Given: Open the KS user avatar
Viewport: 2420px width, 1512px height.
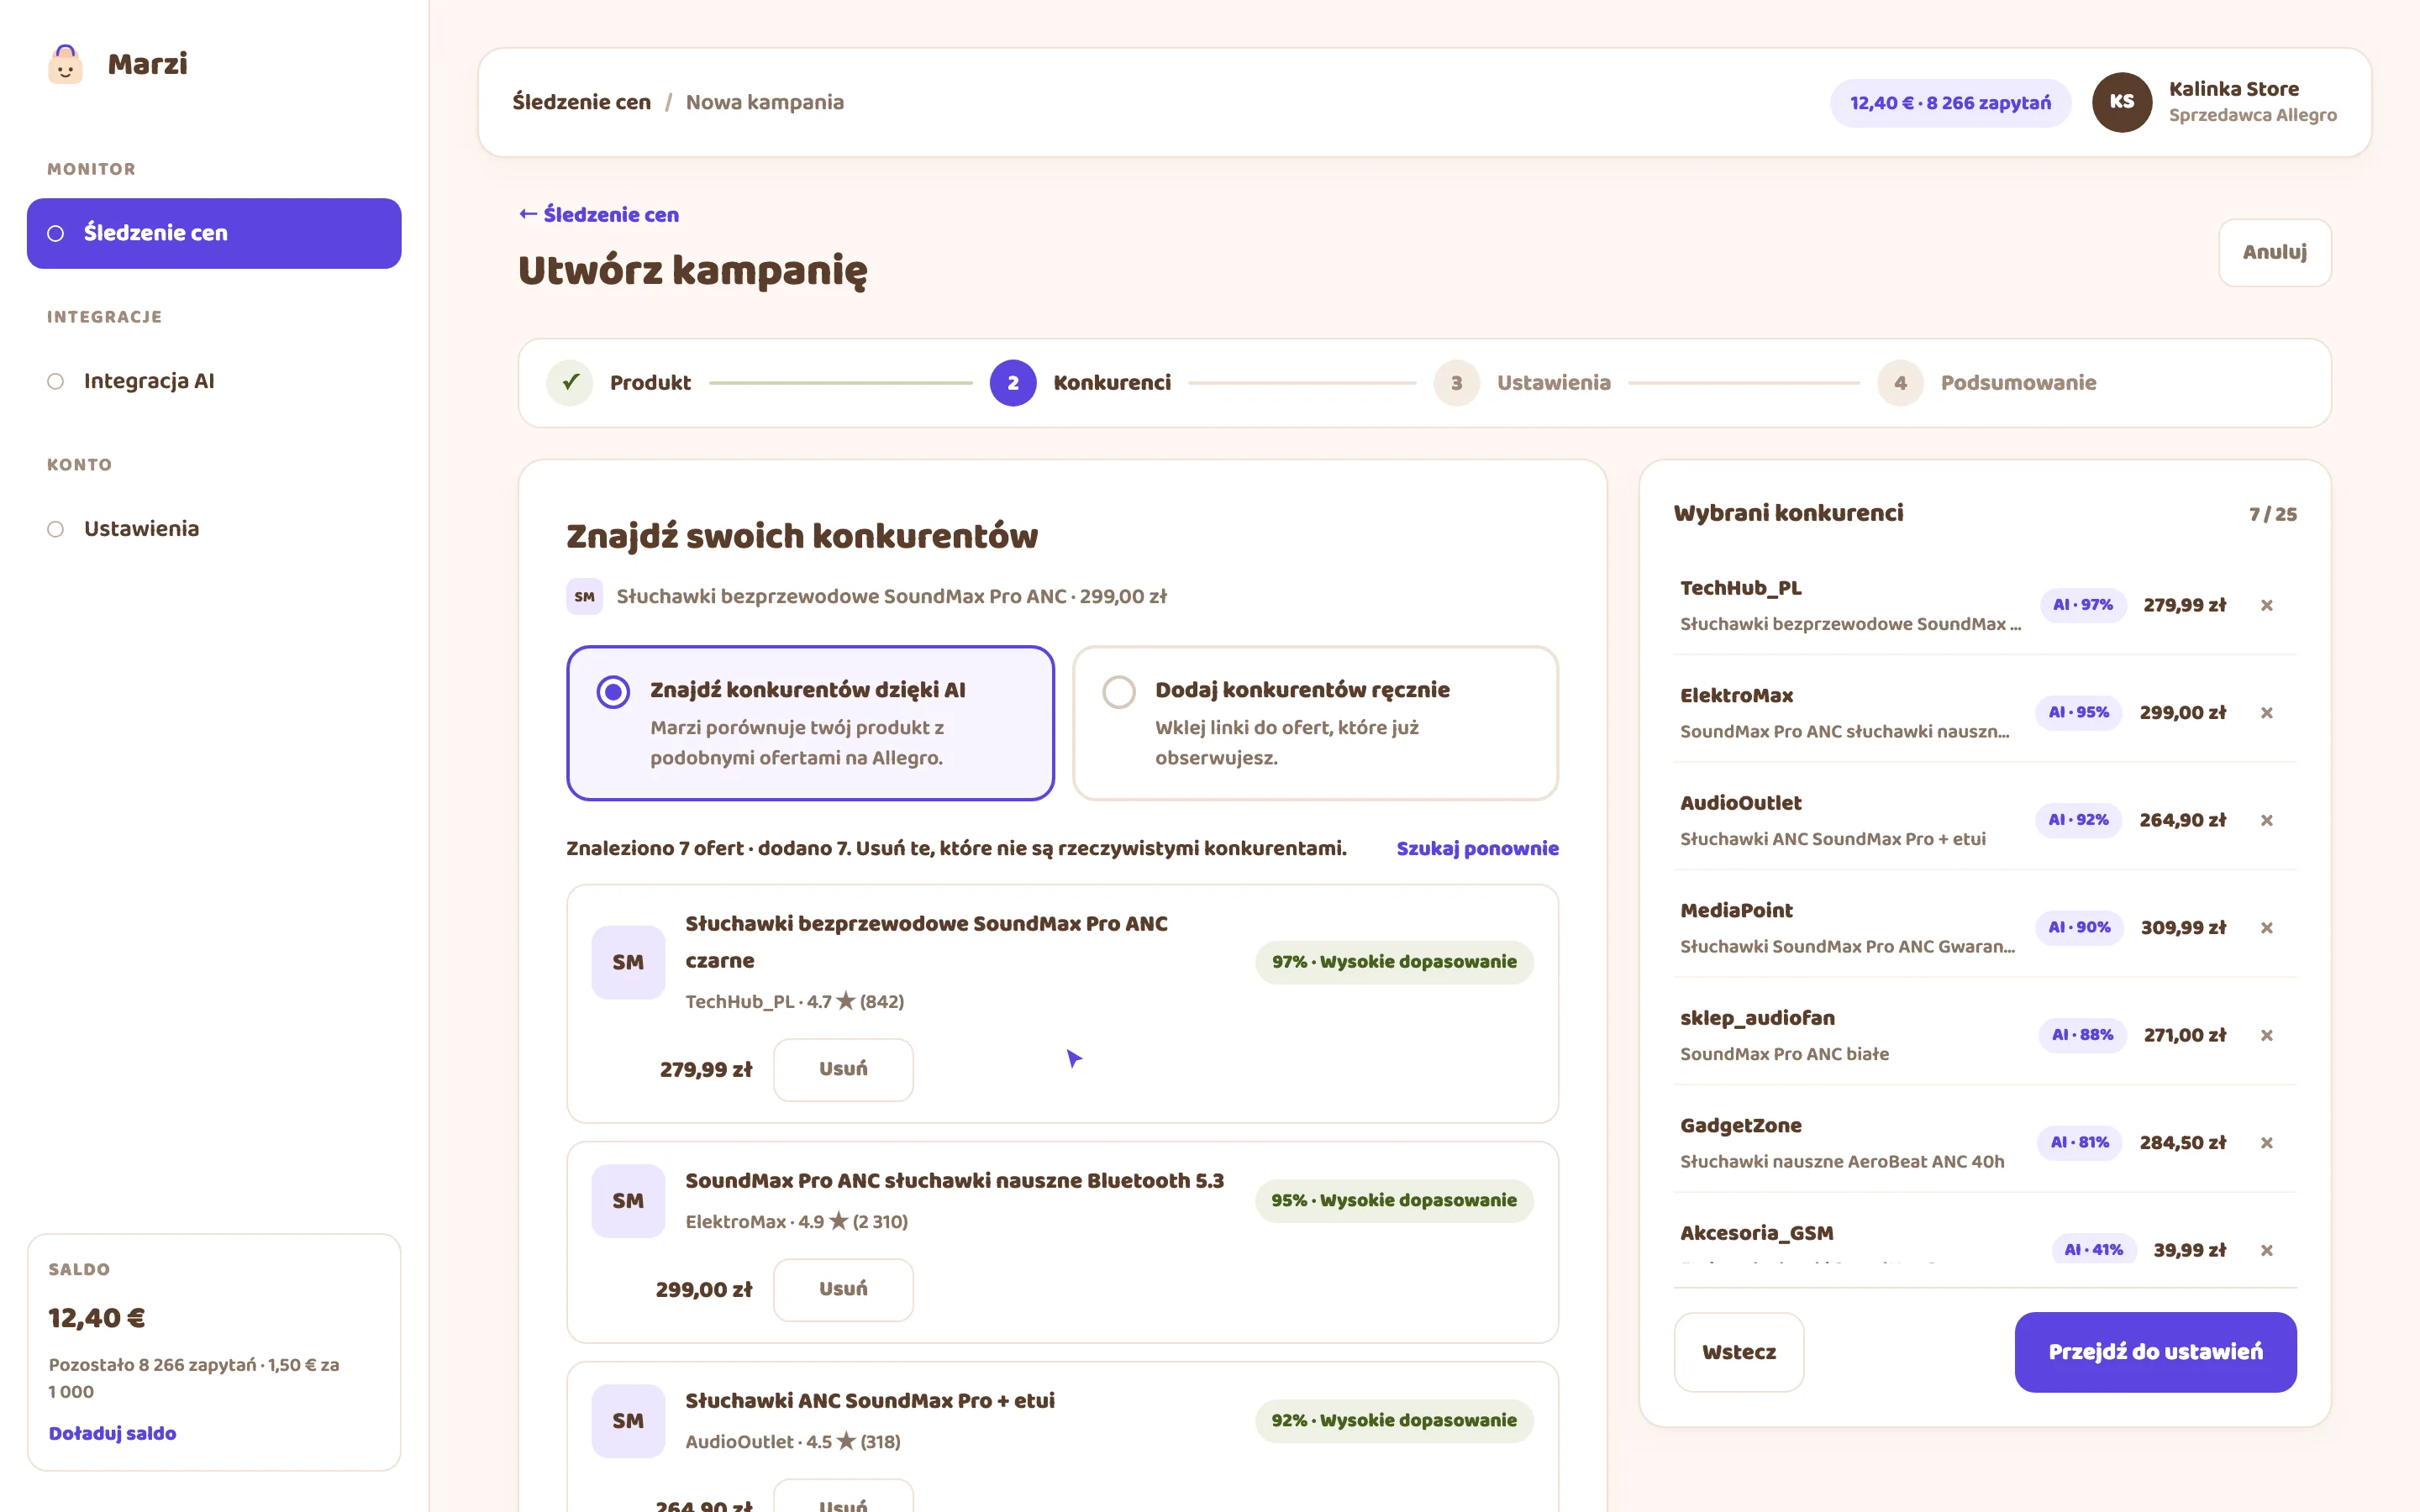Looking at the screenshot, I should 2121,102.
